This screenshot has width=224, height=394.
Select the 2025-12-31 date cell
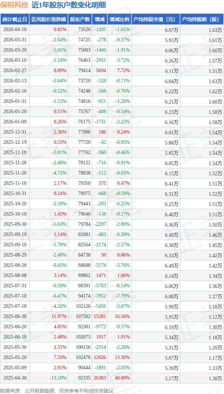15,132
